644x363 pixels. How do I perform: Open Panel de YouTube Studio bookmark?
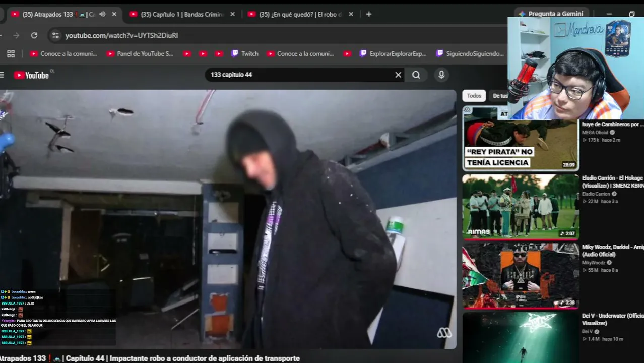pos(140,53)
